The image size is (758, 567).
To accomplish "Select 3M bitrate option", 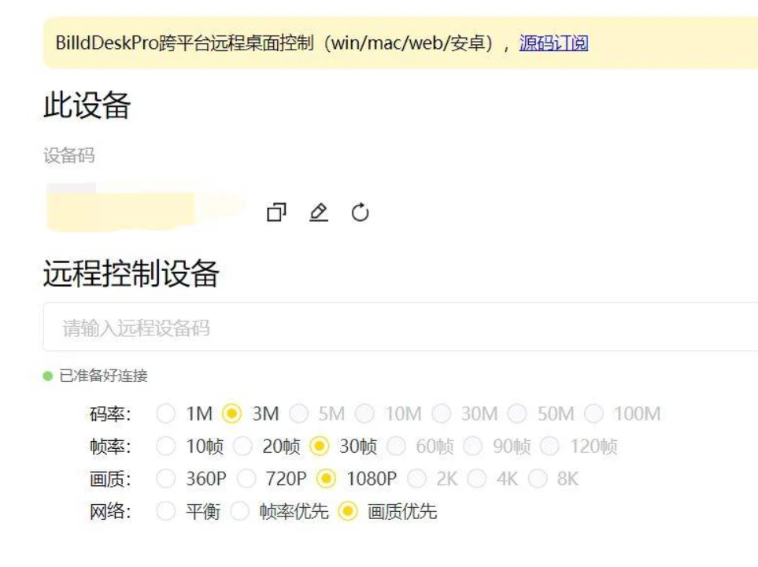I will click(232, 413).
